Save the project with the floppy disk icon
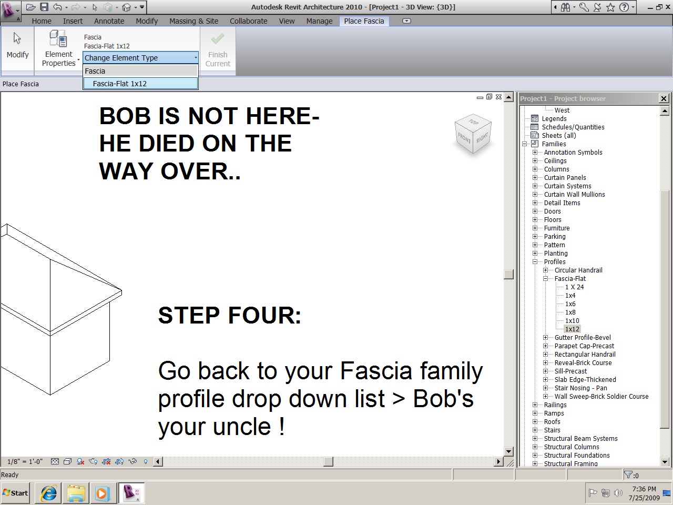The height and width of the screenshot is (505, 673). pyautogui.click(x=44, y=7)
